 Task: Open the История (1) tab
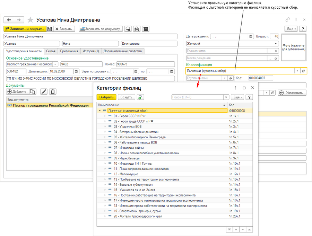pyautogui.click(x=90, y=51)
